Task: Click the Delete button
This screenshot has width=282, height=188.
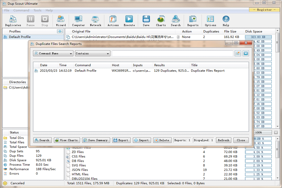Action: (162, 140)
